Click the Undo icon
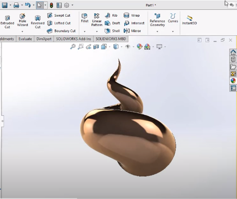Image resolution: width=237 pixels, height=199 pixels. [28, 5]
